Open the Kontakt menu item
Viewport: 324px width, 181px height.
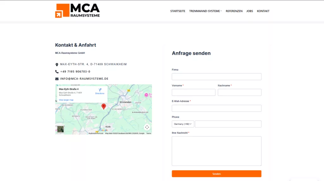pos(263,11)
